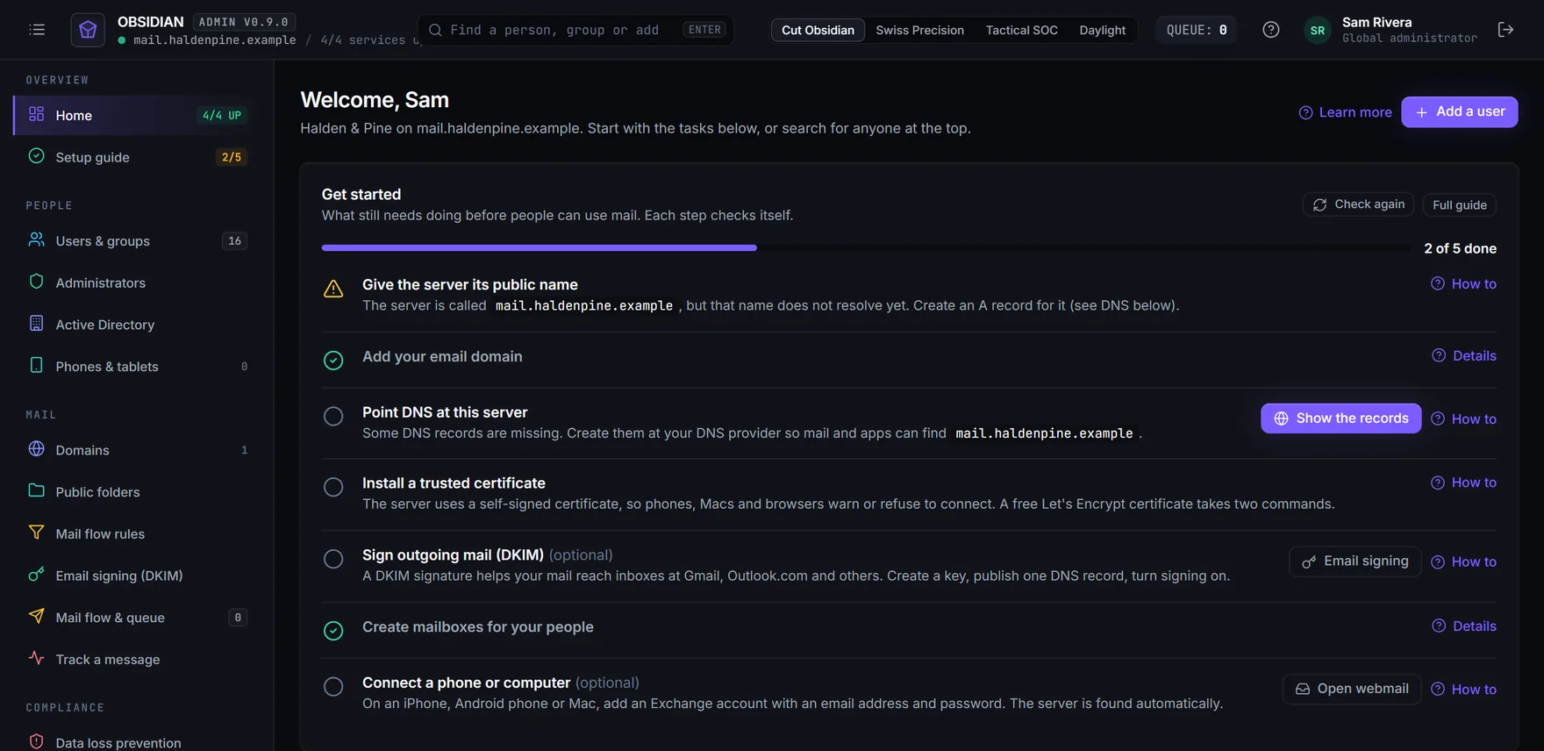Open How to for Install a trusted certificate

click(x=1463, y=483)
